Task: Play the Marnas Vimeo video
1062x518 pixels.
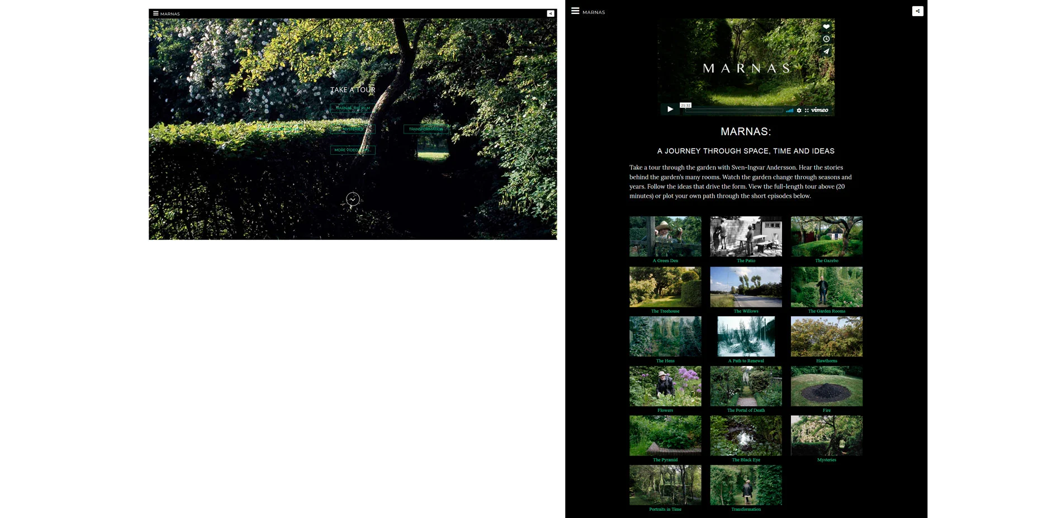Action: pyautogui.click(x=670, y=110)
